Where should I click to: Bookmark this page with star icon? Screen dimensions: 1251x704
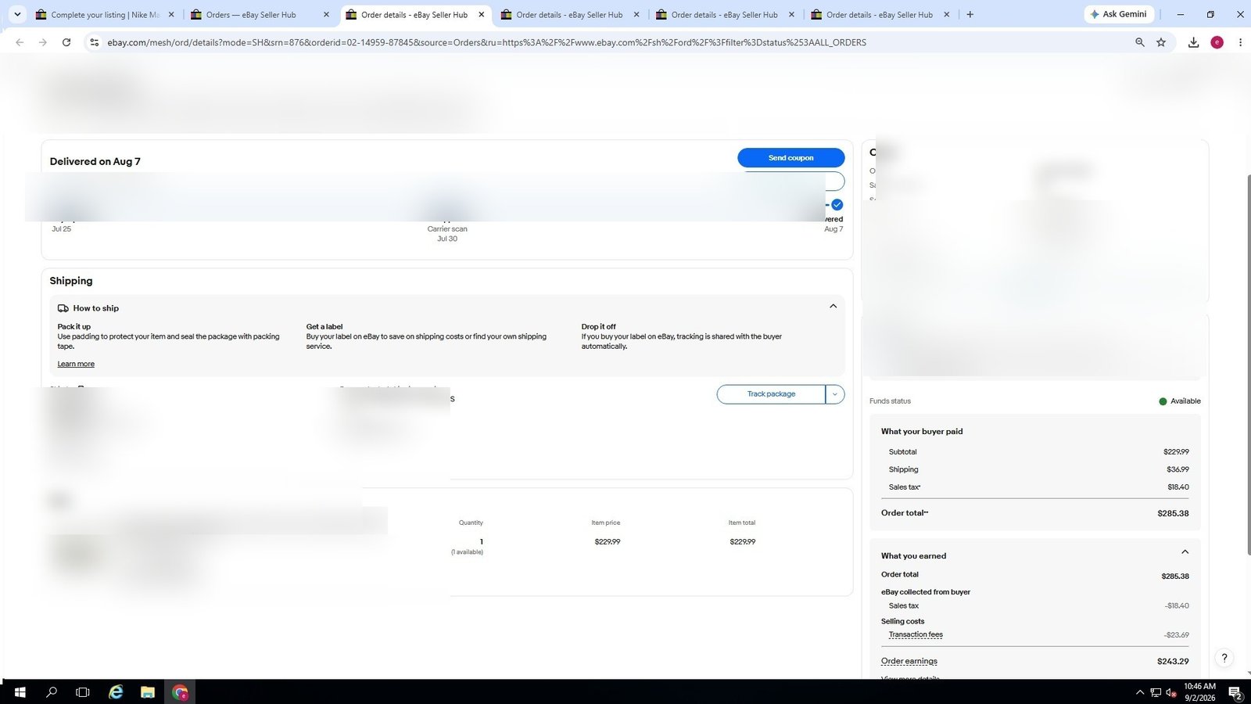pyautogui.click(x=1161, y=42)
